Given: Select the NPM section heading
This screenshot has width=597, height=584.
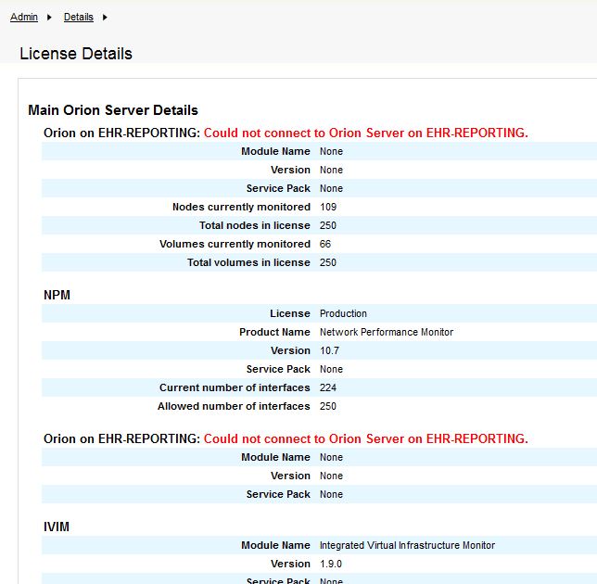Looking at the screenshot, I should [x=57, y=295].
